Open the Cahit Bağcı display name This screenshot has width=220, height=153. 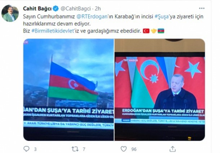(x=37, y=9)
